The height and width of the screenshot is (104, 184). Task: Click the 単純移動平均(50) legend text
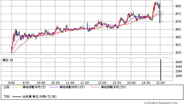click(x=114, y=87)
